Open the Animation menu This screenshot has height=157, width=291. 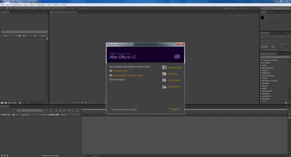click(41, 5)
